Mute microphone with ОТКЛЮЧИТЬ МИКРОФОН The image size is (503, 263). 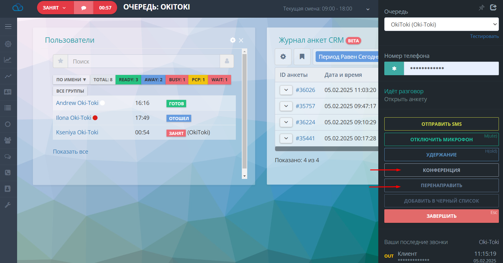coord(442,139)
